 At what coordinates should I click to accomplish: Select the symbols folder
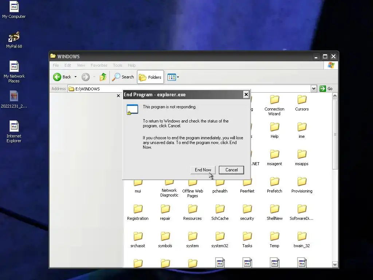click(165, 240)
